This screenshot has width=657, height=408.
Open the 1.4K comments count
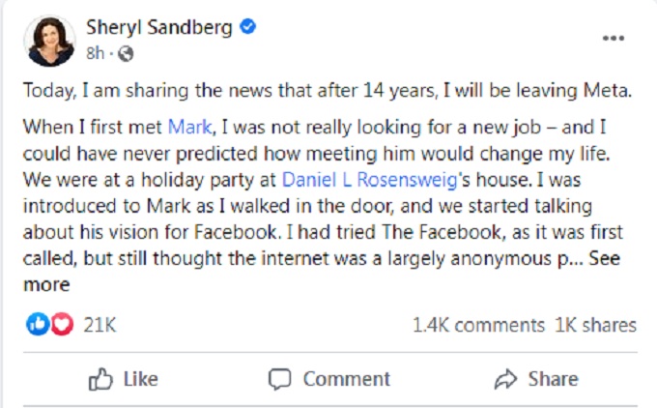click(x=478, y=326)
